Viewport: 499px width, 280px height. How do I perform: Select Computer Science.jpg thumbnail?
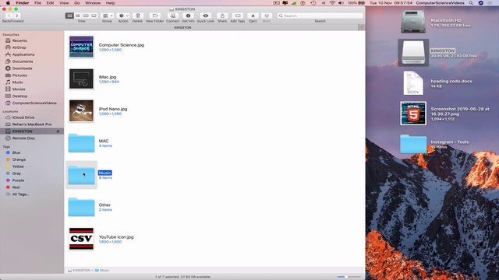pyautogui.click(x=81, y=47)
